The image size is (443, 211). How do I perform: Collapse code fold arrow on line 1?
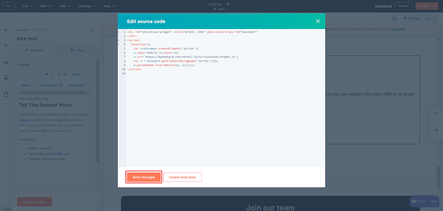pyautogui.click(x=119, y=32)
